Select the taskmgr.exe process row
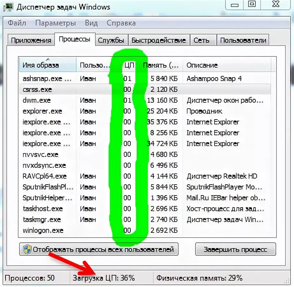Screen dimensions: 294x287 [x=145, y=219]
